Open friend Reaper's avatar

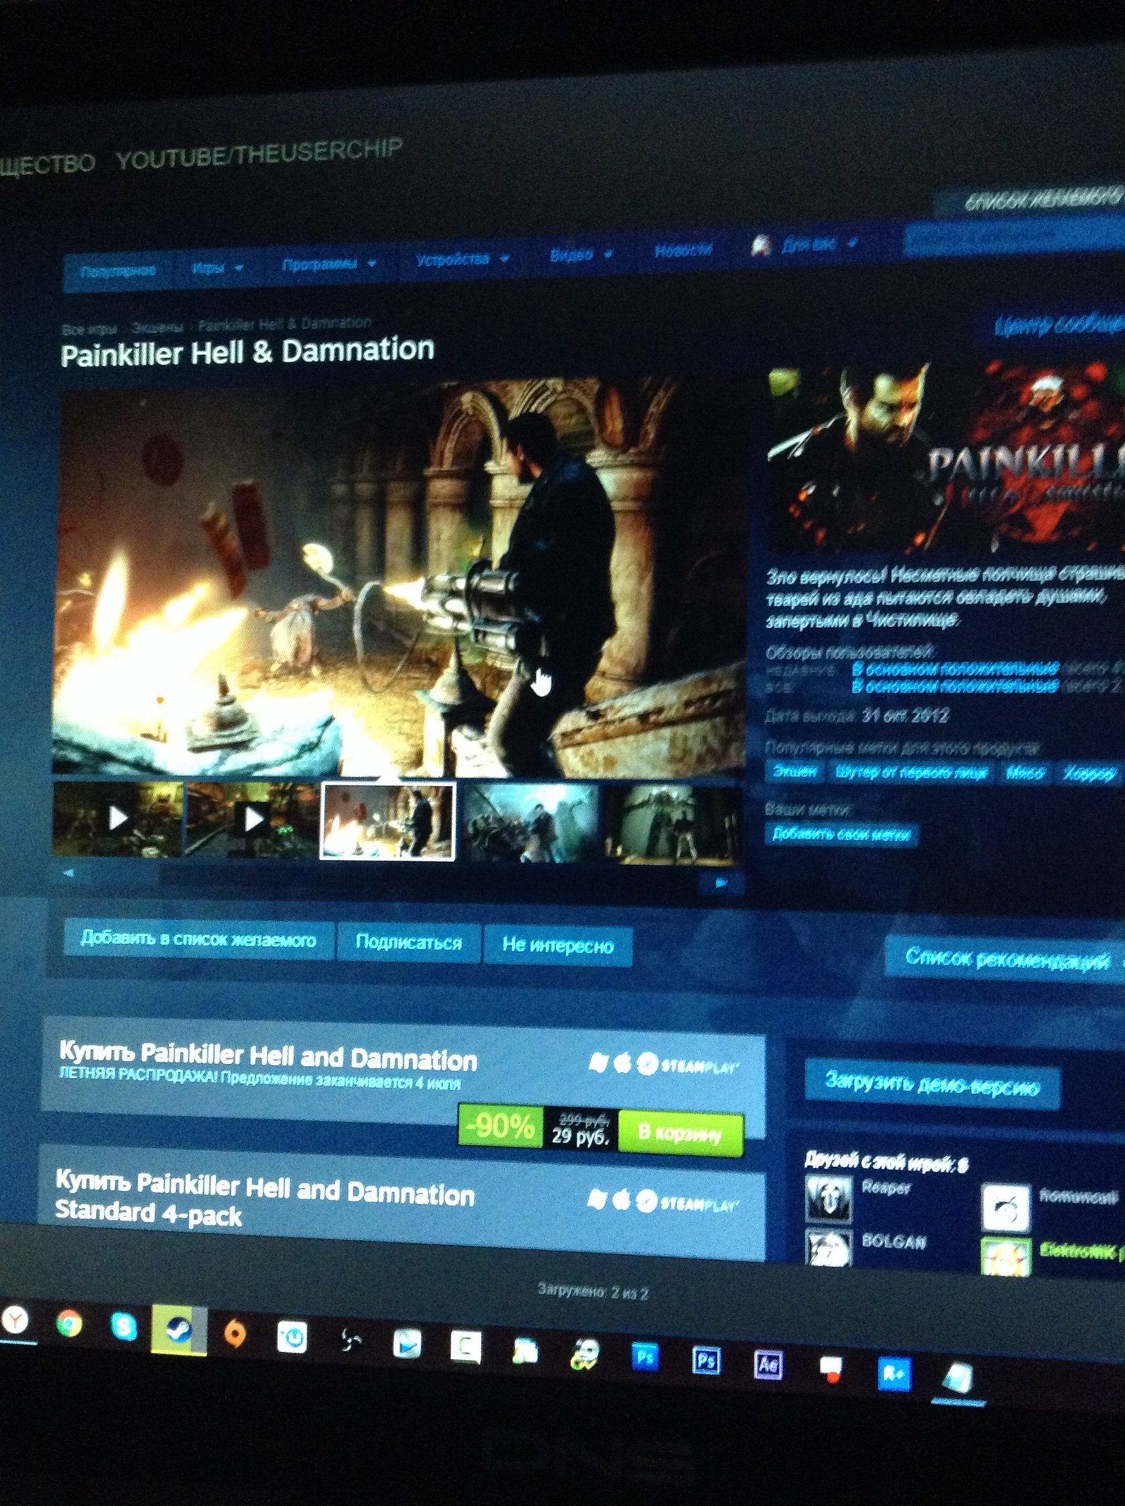tap(828, 1199)
